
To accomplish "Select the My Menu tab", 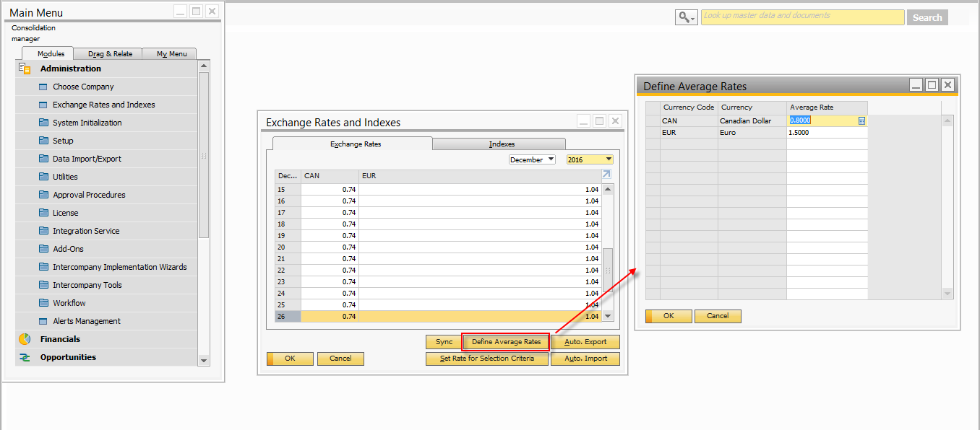I will click(171, 53).
